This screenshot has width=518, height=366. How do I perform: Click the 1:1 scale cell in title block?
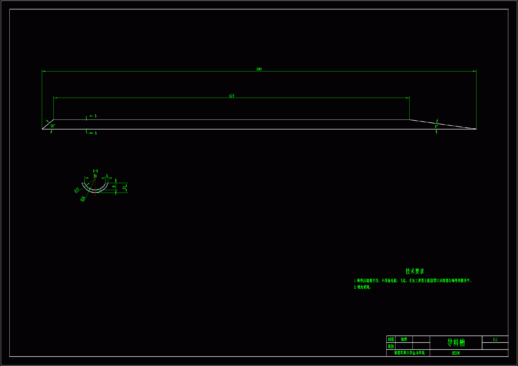point(495,340)
